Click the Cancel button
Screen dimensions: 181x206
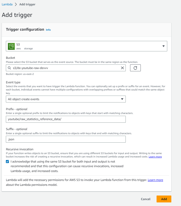[145, 199]
